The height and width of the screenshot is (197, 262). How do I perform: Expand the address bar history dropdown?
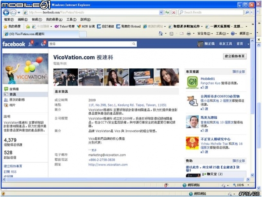[161, 12]
